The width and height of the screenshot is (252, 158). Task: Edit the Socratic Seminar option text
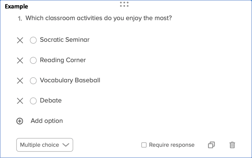[65, 40]
